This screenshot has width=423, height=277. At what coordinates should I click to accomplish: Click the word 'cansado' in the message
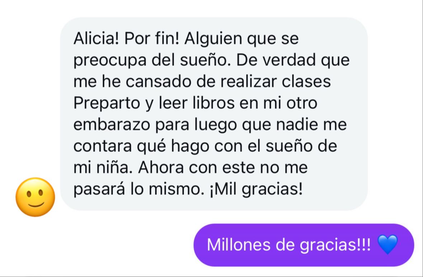158,82
